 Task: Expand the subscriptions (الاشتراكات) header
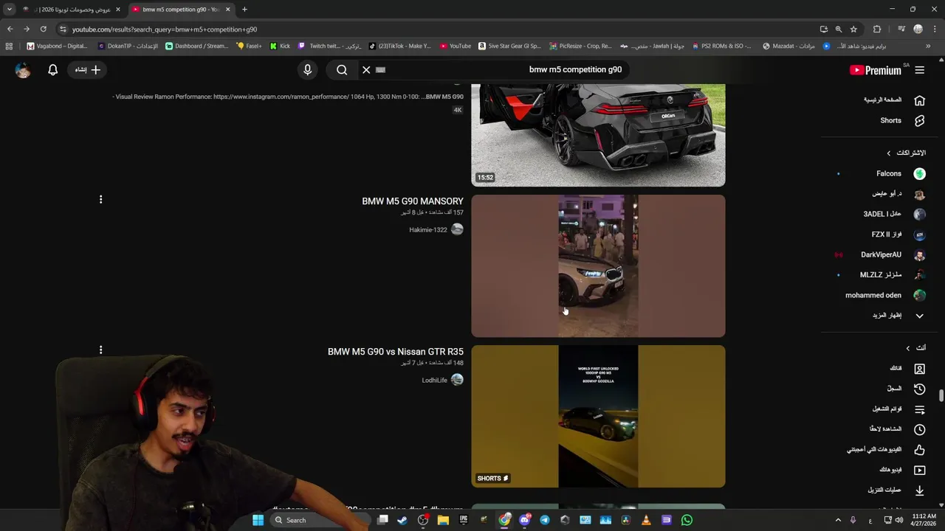click(906, 153)
